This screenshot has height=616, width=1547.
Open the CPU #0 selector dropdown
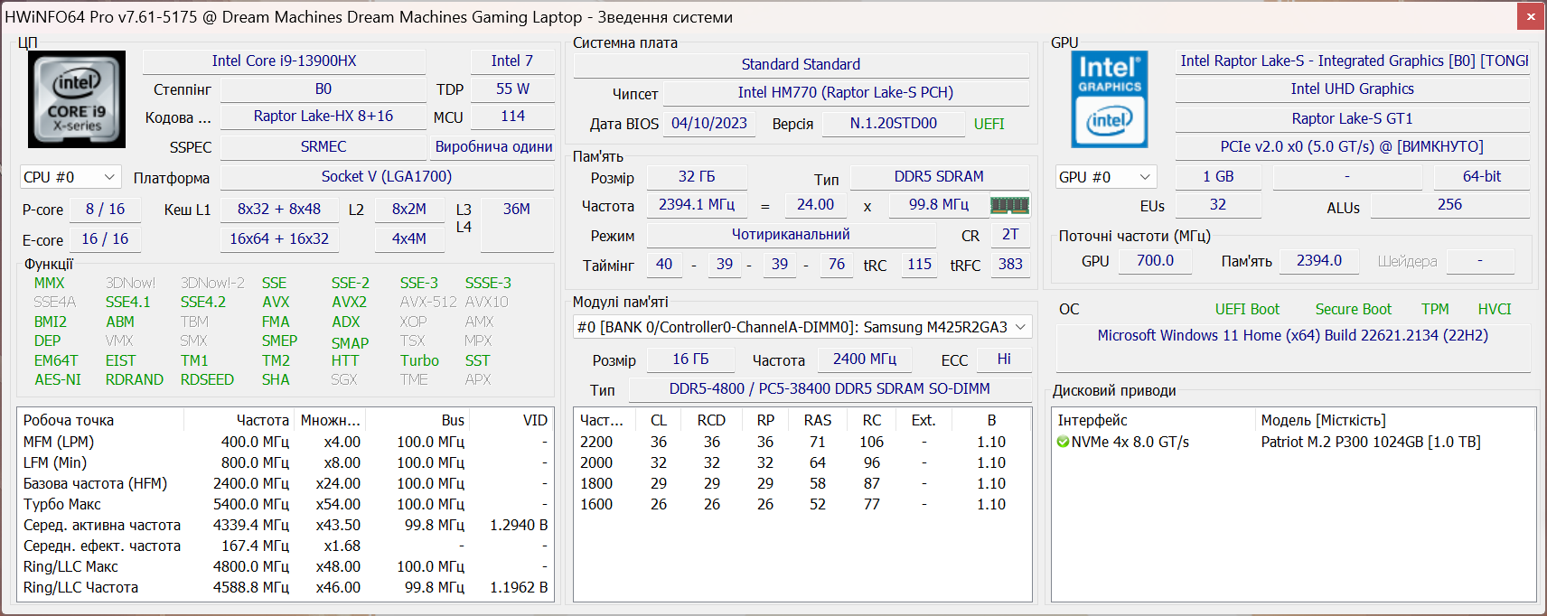click(70, 177)
